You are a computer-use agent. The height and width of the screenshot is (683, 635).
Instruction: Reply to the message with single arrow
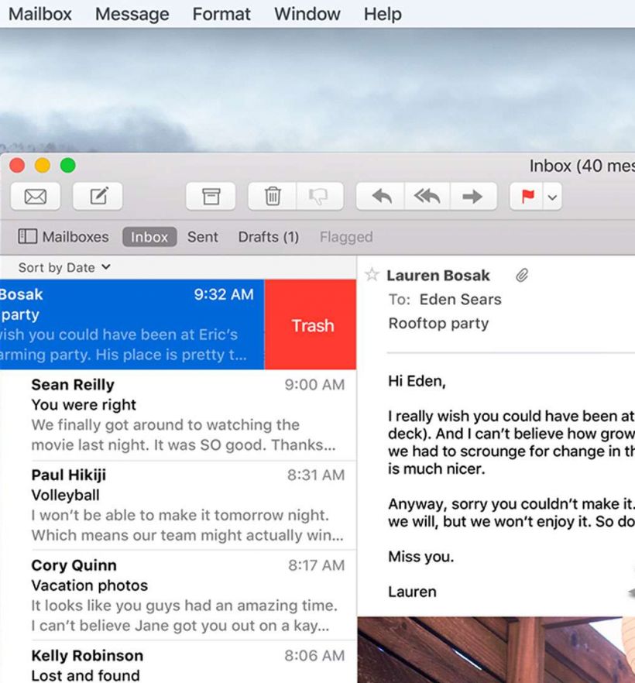[381, 197]
